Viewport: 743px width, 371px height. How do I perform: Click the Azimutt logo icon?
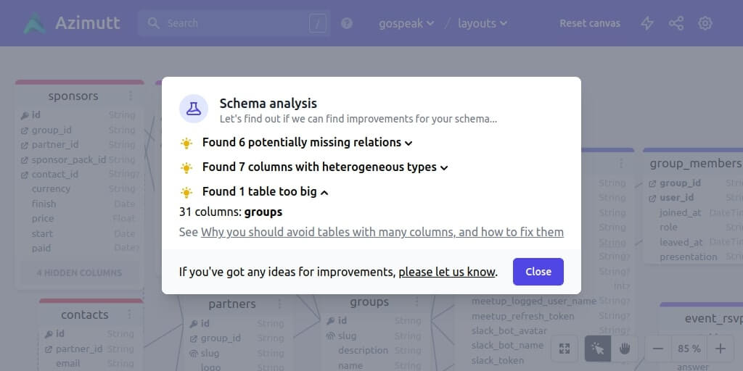click(x=34, y=23)
